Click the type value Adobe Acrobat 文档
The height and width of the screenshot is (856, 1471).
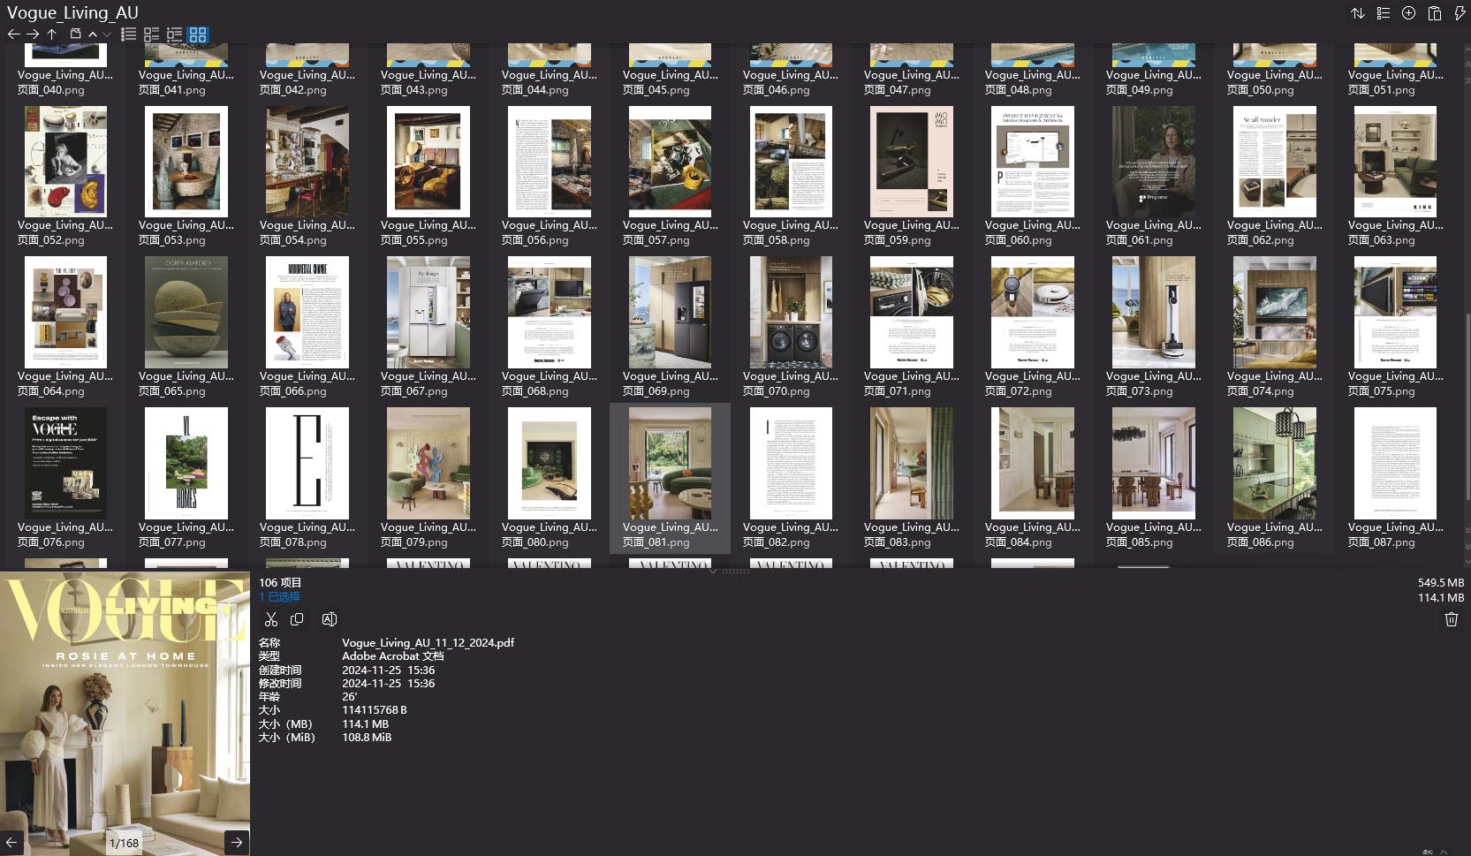393,656
